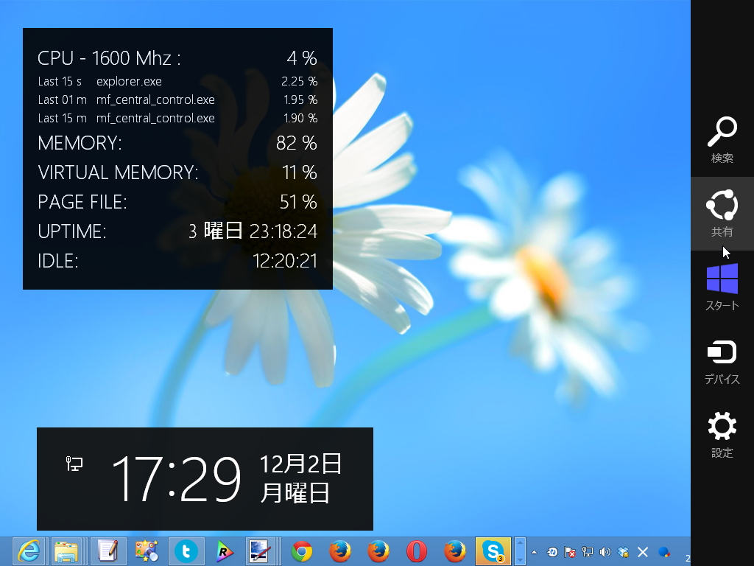Open the Action Center flag tray icon
This screenshot has width=754, height=566.
coord(570,552)
